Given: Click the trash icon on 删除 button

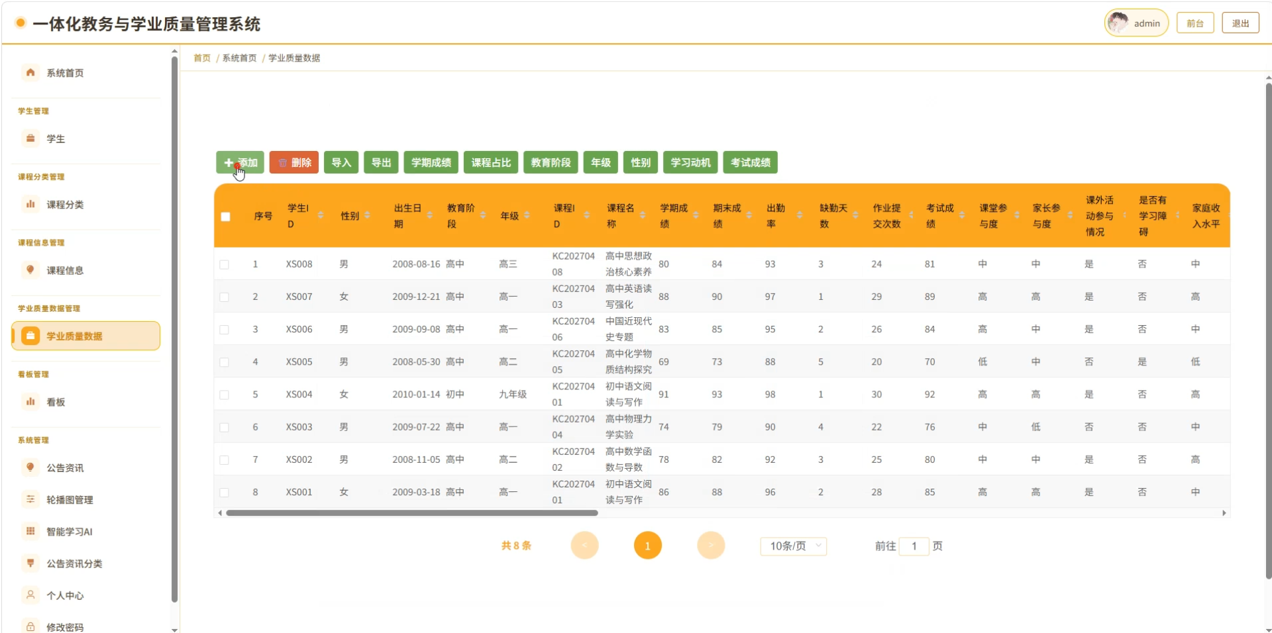Looking at the screenshot, I should tap(283, 163).
